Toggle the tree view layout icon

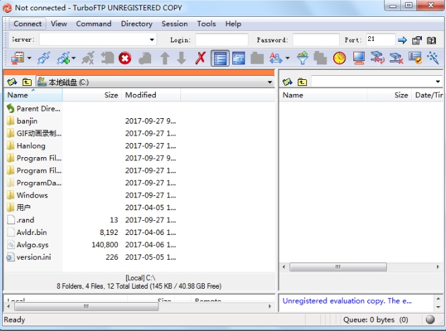click(238, 58)
